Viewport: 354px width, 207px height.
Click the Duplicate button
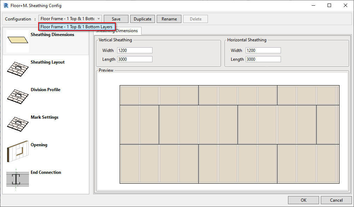tap(143, 19)
